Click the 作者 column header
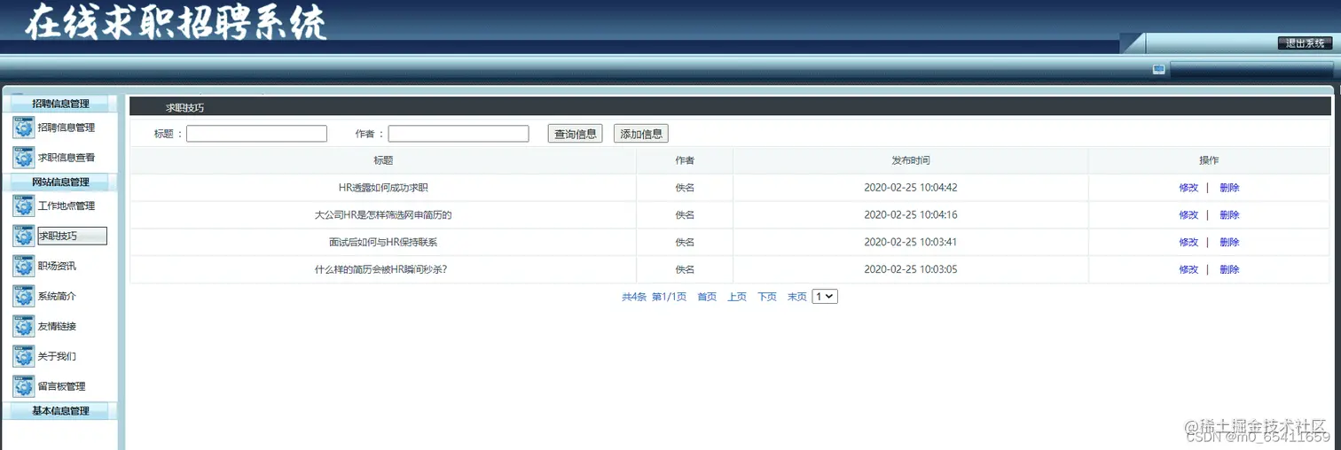The width and height of the screenshot is (1341, 450). coord(685,161)
